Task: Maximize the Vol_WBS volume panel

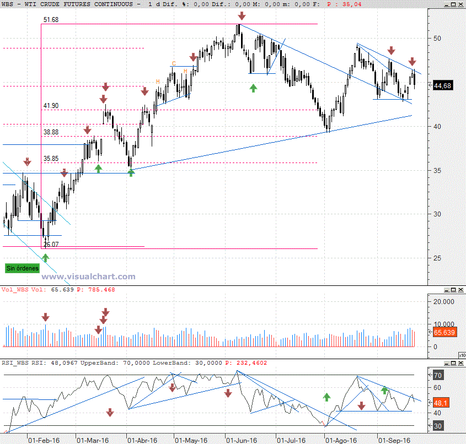Action: coord(453,290)
